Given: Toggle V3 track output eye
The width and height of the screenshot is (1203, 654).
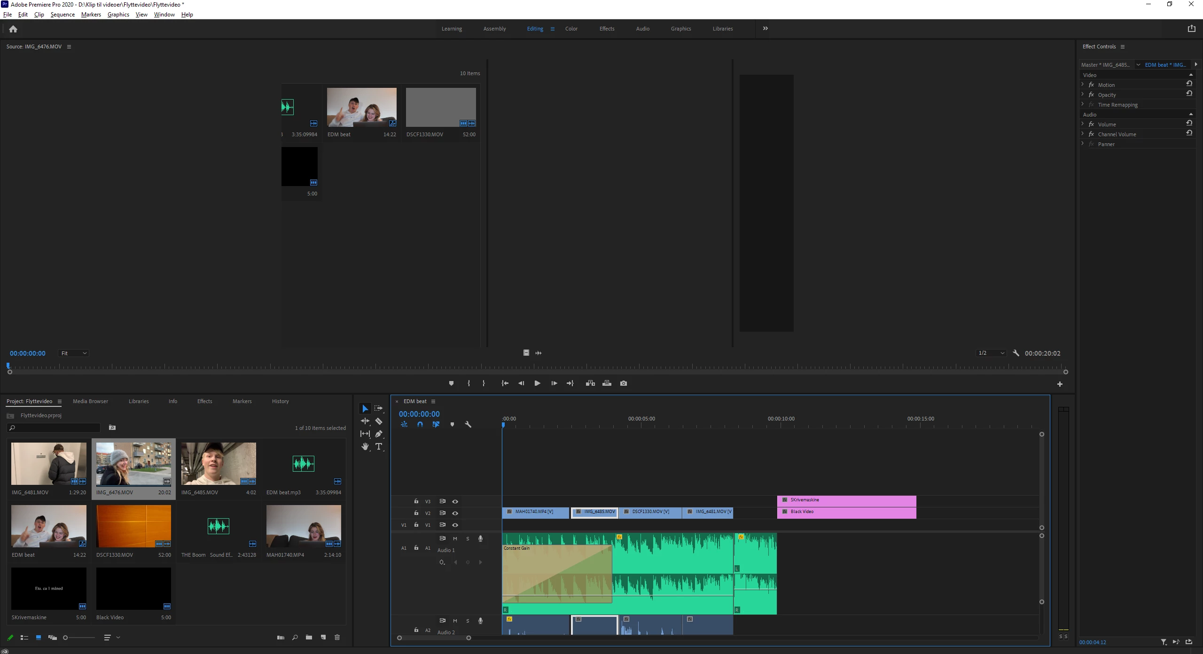Looking at the screenshot, I should click(x=455, y=501).
